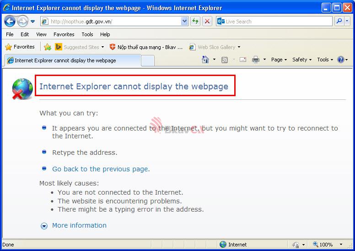Expand the Suggested Sites dropdown arrow

102,47
